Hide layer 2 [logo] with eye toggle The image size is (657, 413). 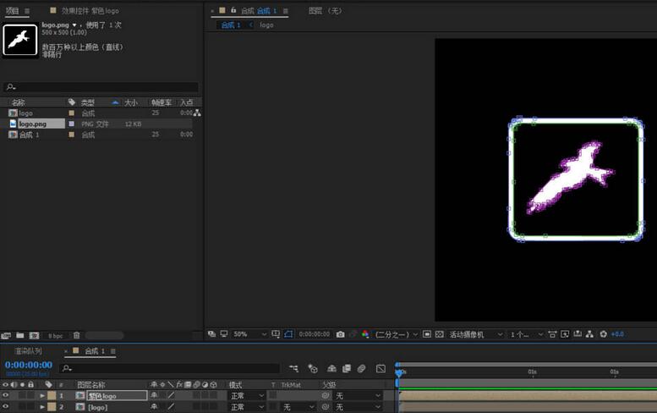(x=6, y=407)
